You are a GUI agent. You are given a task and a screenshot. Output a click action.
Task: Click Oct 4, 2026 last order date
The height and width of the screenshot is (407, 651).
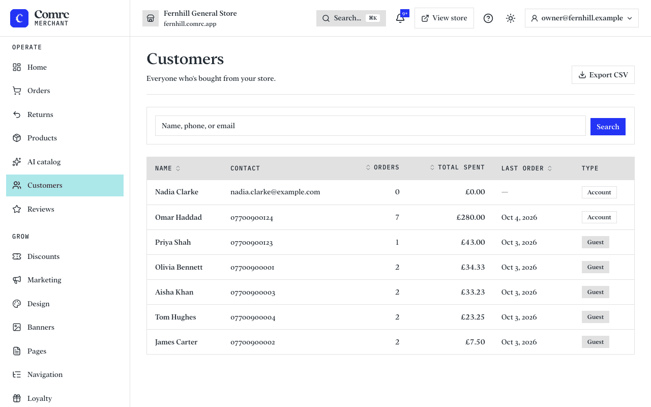(x=519, y=217)
